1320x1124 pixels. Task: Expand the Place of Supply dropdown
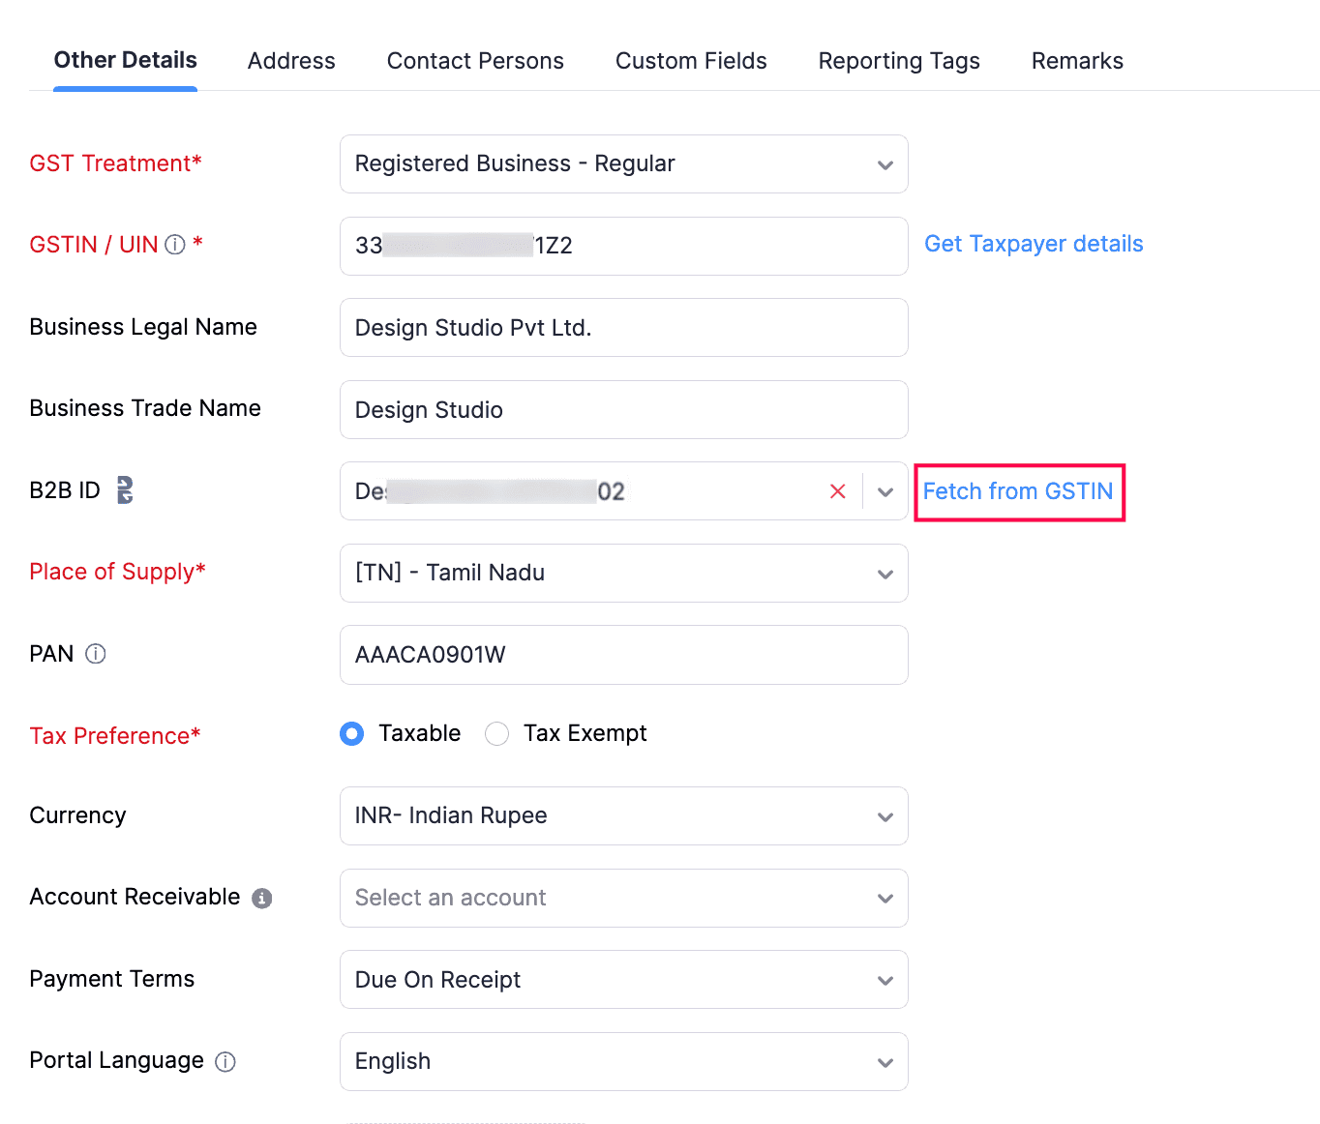[623, 574]
